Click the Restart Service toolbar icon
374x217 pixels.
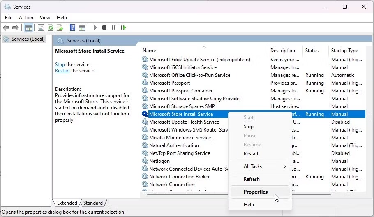[123, 28]
